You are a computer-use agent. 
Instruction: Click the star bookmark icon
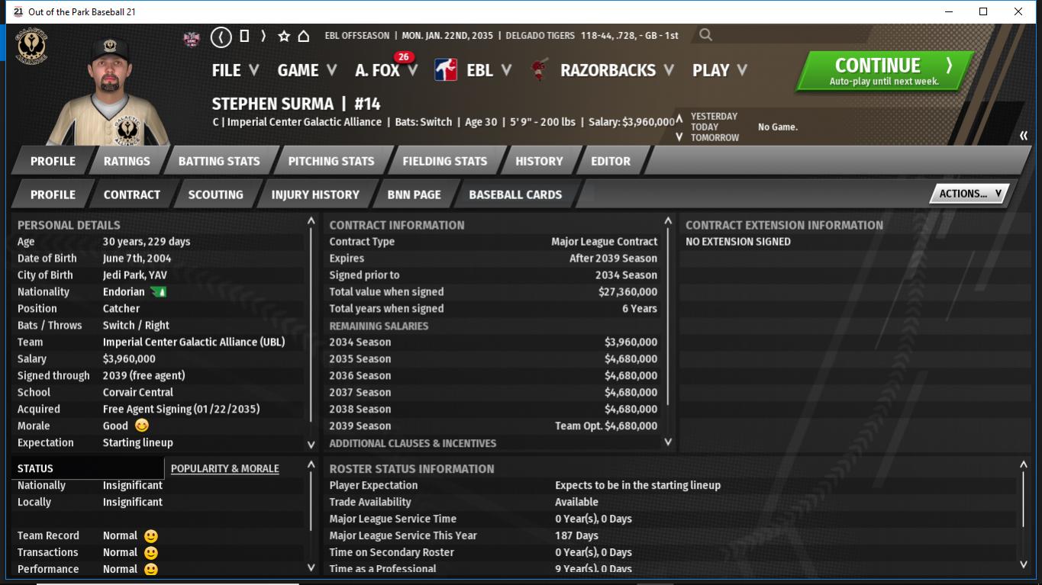coord(284,36)
